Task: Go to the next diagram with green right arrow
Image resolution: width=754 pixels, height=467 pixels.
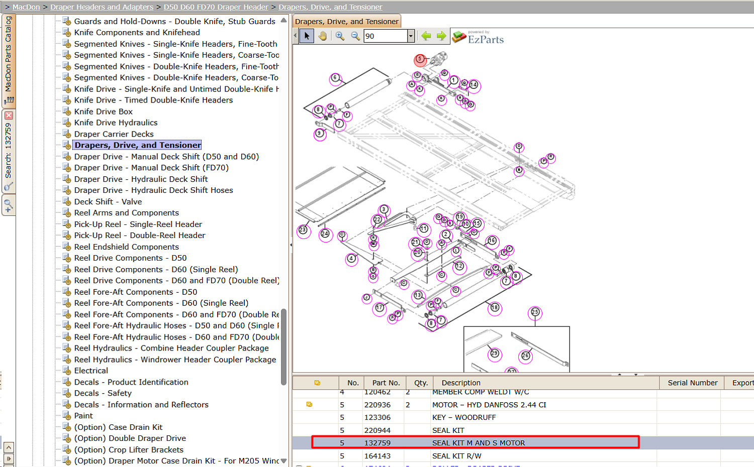Action: click(441, 36)
